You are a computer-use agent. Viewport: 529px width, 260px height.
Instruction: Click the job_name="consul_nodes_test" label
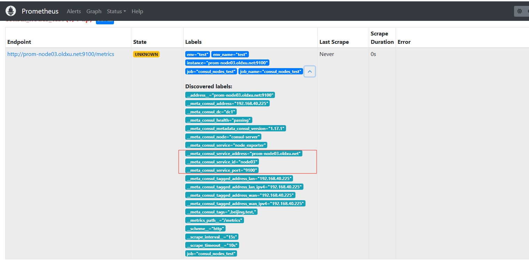[270, 72]
